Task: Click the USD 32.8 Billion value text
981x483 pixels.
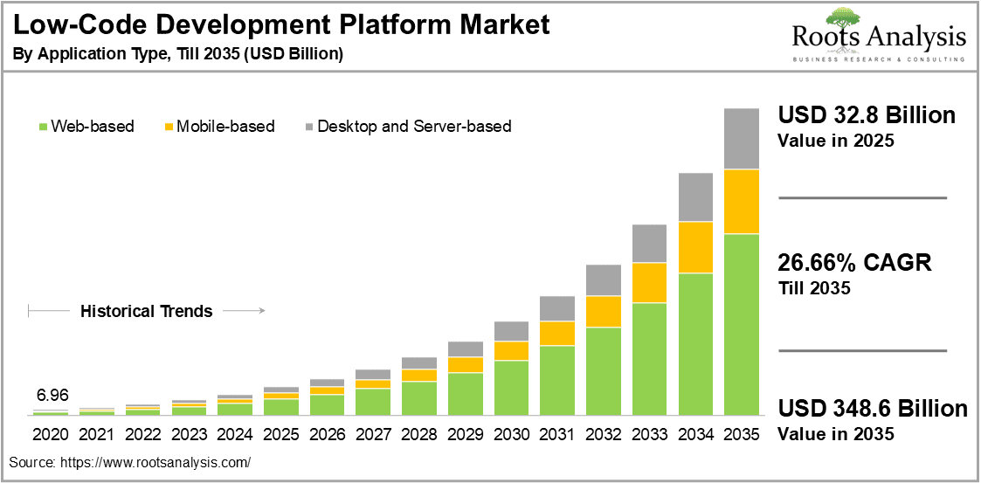Action: tap(867, 115)
